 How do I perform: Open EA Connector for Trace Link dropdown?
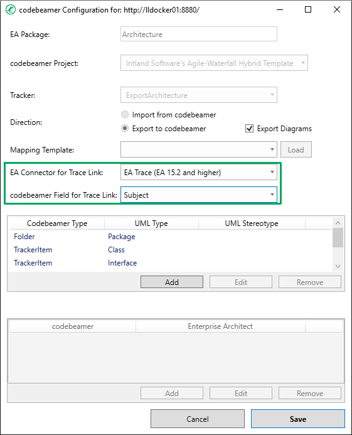199,172
